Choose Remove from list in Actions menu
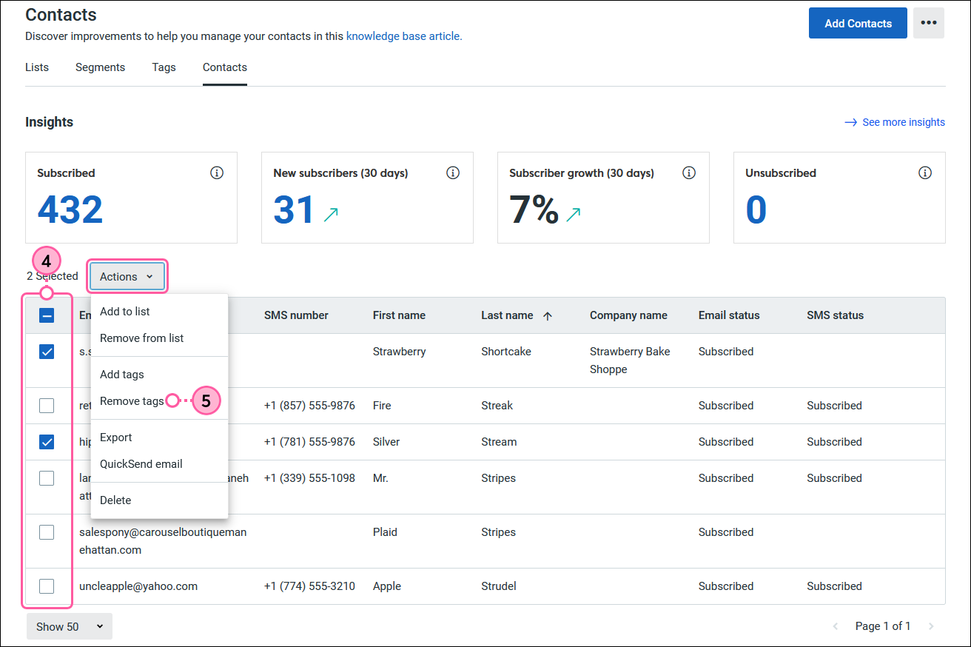 point(159,338)
